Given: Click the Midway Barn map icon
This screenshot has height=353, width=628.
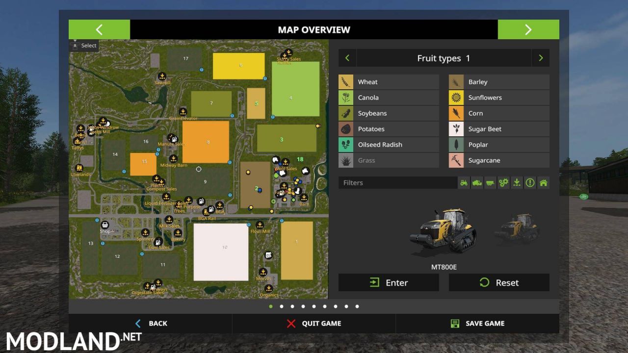Looking at the screenshot, I should (173, 159).
